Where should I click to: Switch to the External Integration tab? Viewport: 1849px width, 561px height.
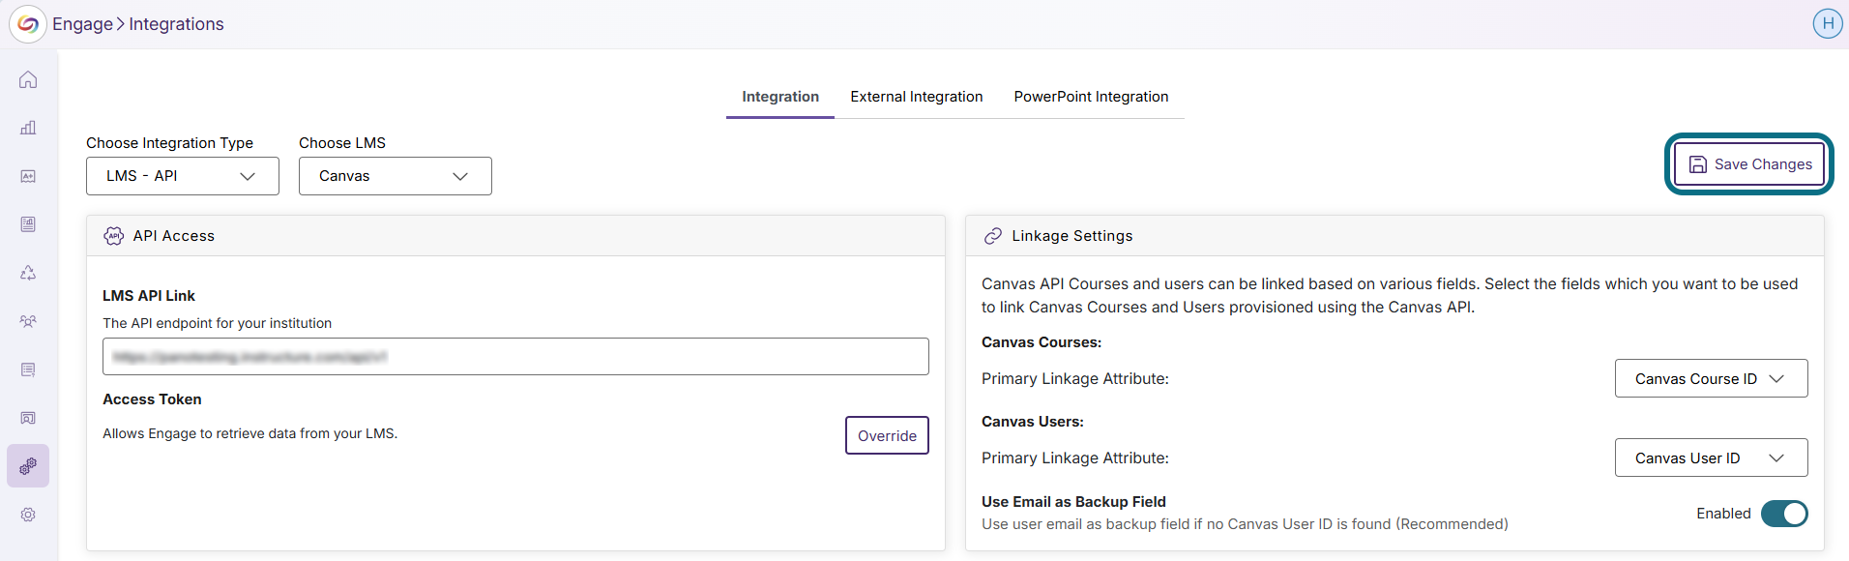tap(917, 97)
